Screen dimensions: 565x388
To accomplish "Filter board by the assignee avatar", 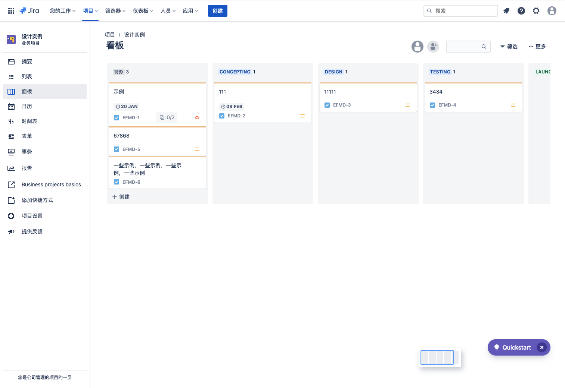I will pyautogui.click(x=417, y=47).
